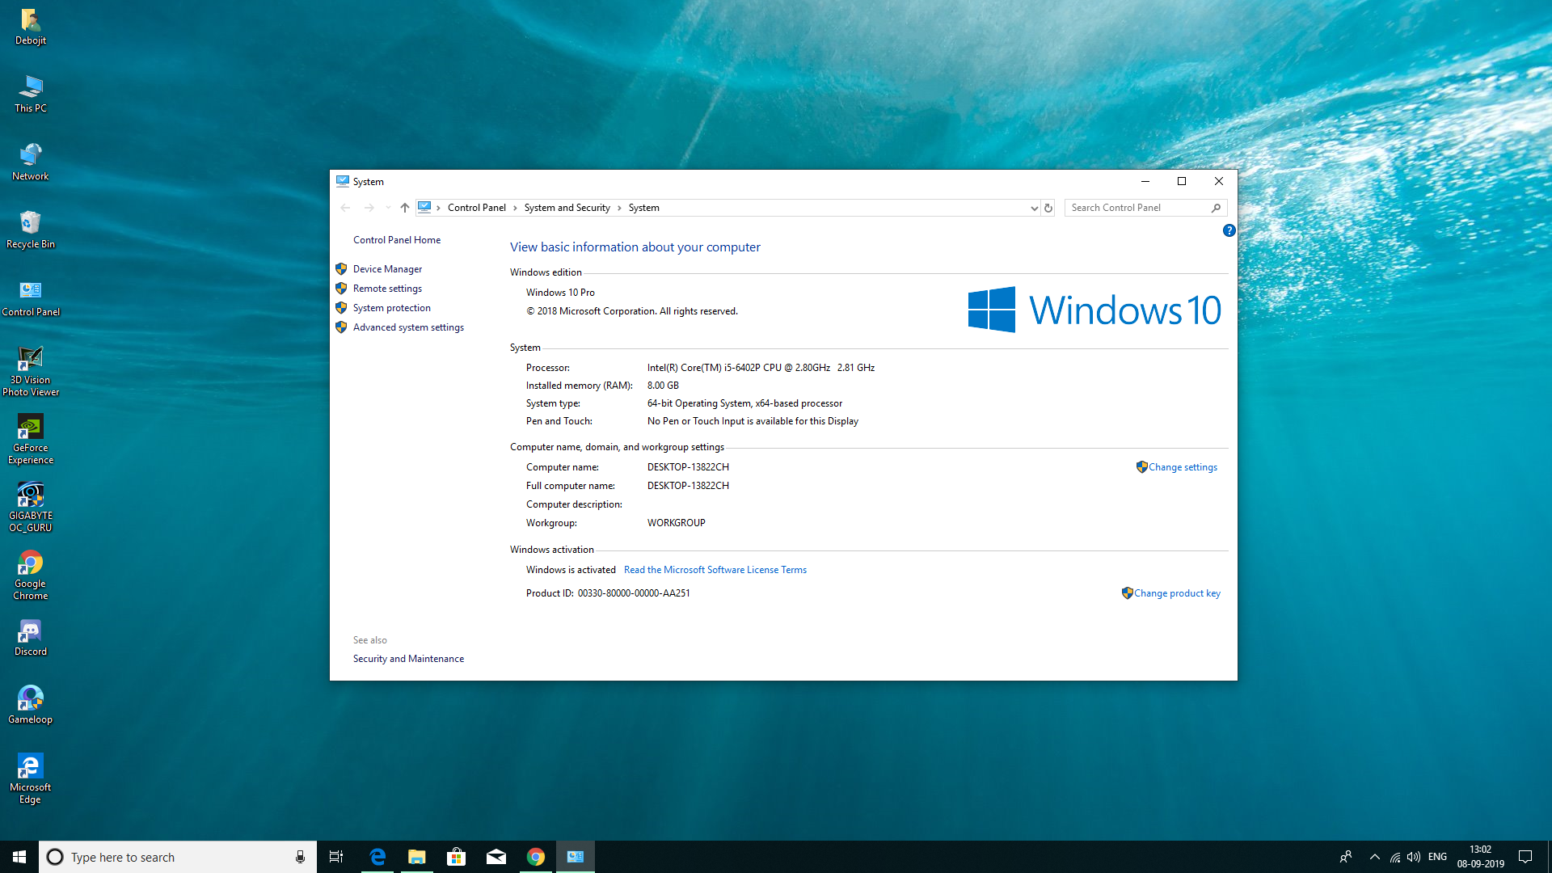Viewport: 1552px width, 873px height.
Task: Click ENG language indicator
Action: click(1437, 857)
